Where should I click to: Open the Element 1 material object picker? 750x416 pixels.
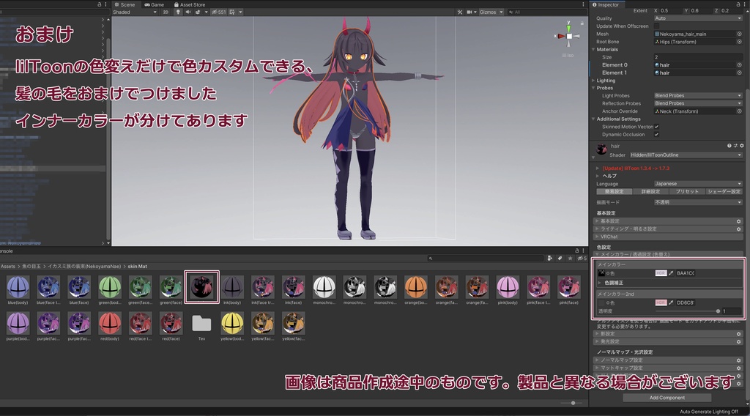[x=740, y=73]
